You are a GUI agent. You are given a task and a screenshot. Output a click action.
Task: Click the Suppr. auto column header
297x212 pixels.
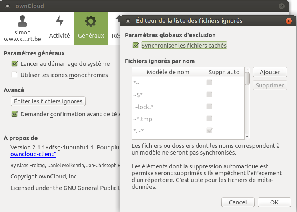click(224, 72)
